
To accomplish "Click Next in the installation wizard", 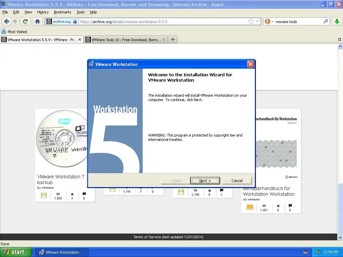I will (x=205, y=181).
